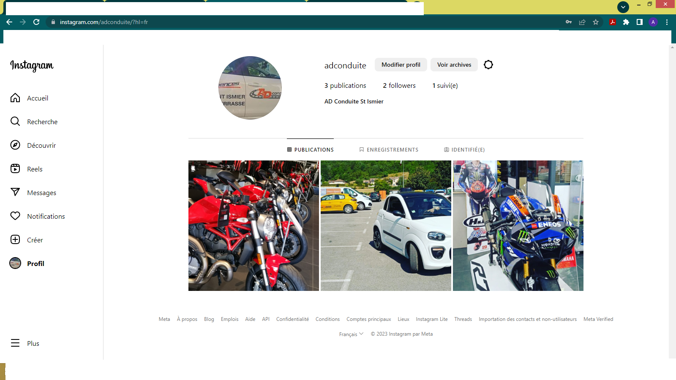Click 3 publications count
Viewport: 676px width, 380px height.
[345, 85]
